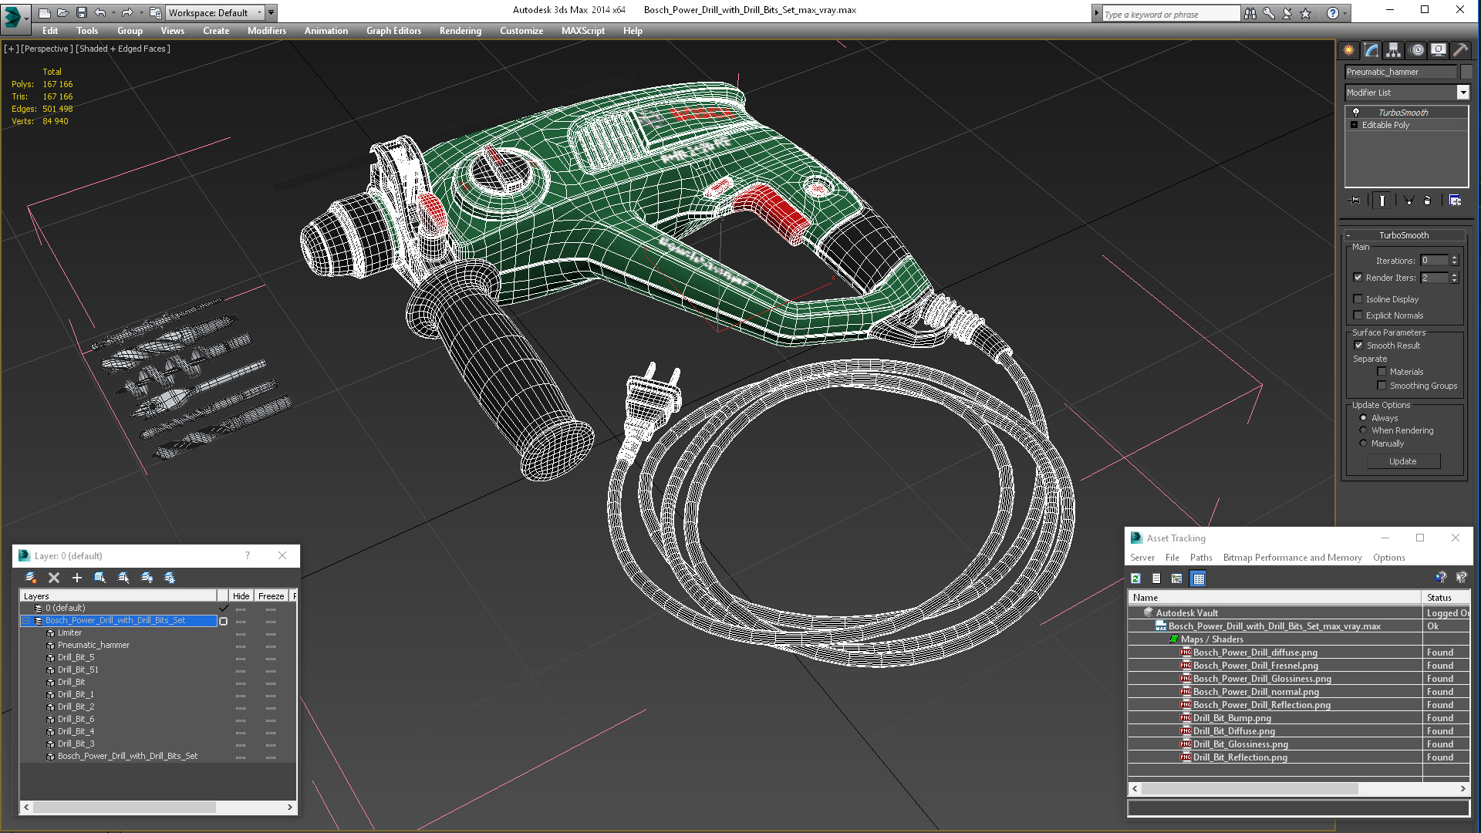Open the Modifiers menu
1481x833 pixels.
point(267,31)
